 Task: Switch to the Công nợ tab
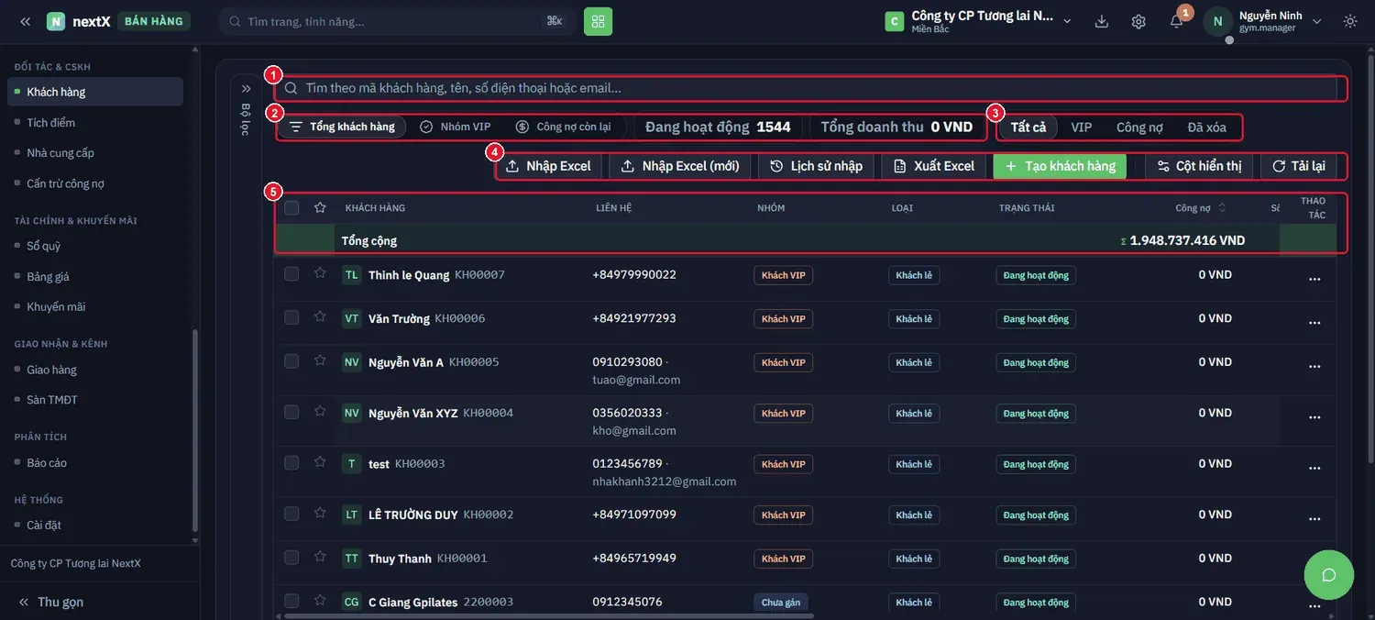tap(1139, 127)
